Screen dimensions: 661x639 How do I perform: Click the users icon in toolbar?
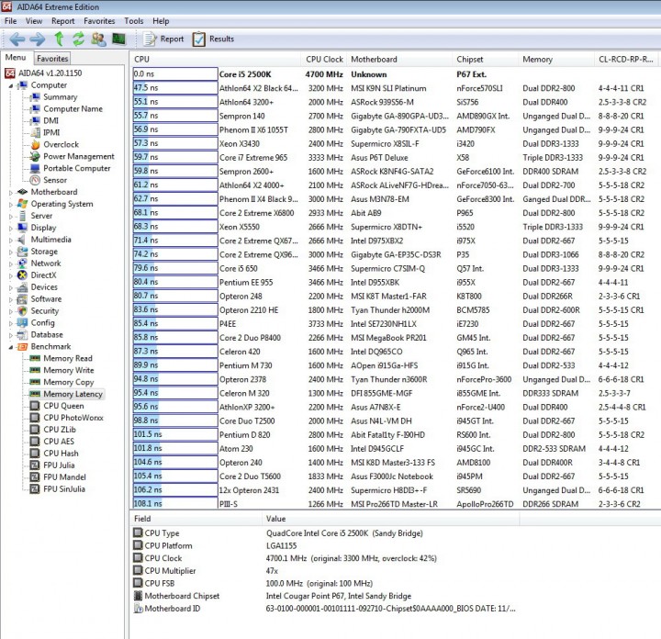(x=98, y=39)
